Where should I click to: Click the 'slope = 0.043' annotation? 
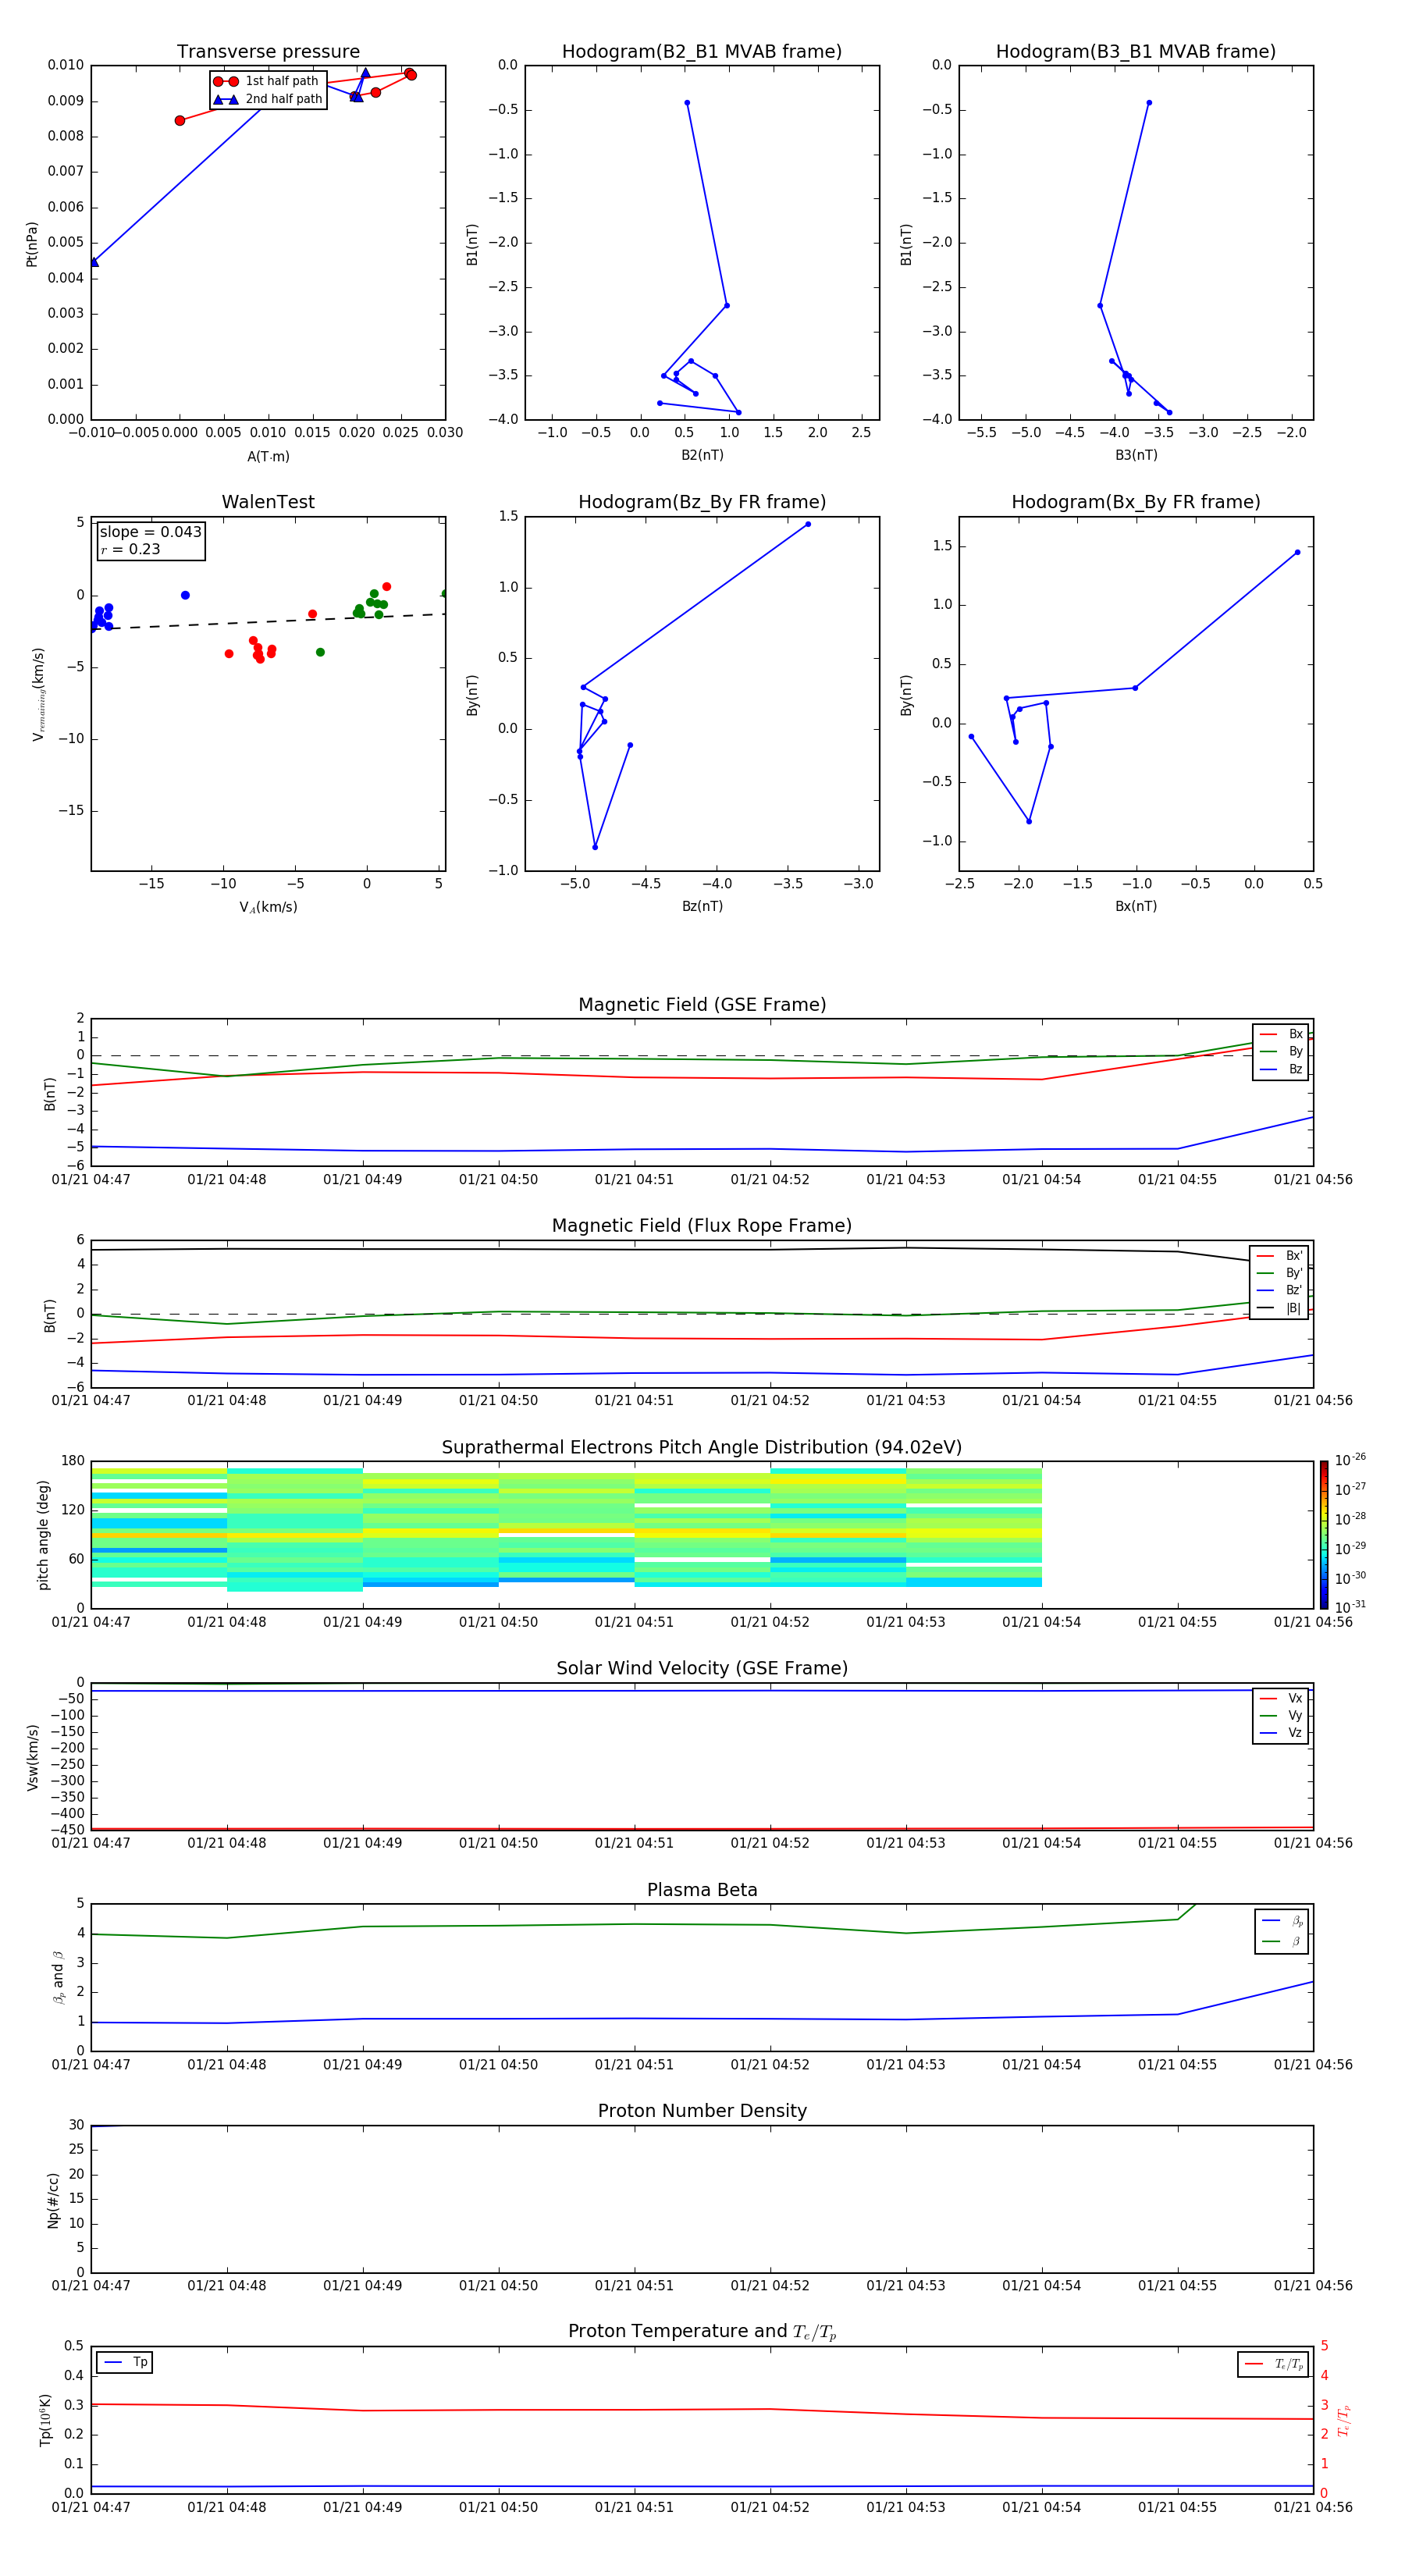tap(150, 532)
